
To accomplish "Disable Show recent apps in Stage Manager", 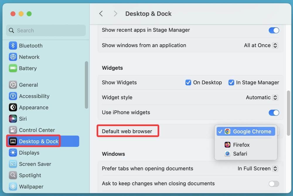I will (274, 30).
